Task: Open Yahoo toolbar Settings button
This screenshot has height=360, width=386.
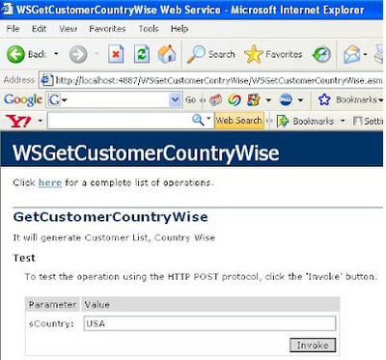Action: click(368, 121)
